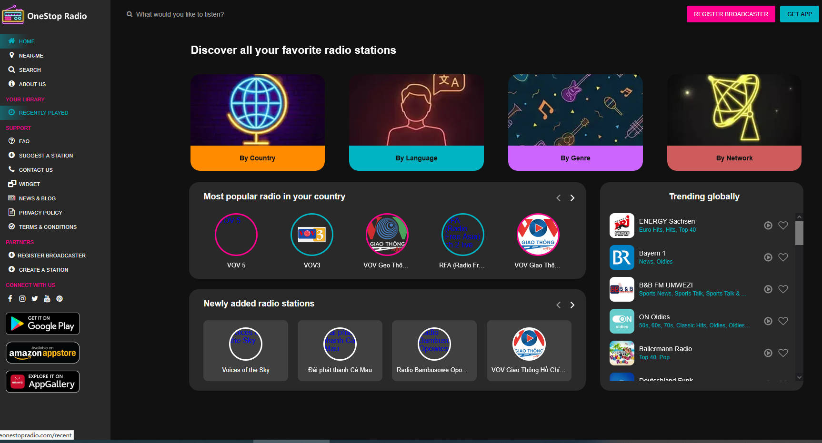Open Recently Played in sidebar
822x443 pixels.
tap(43, 113)
